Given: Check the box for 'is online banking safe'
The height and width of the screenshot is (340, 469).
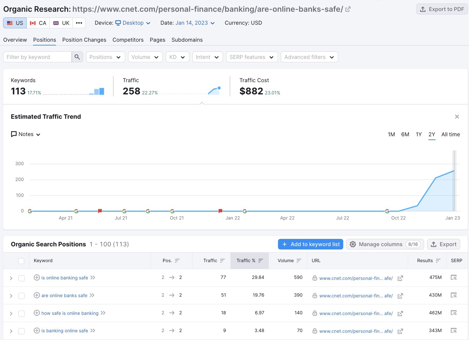Looking at the screenshot, I should (21, 278).
